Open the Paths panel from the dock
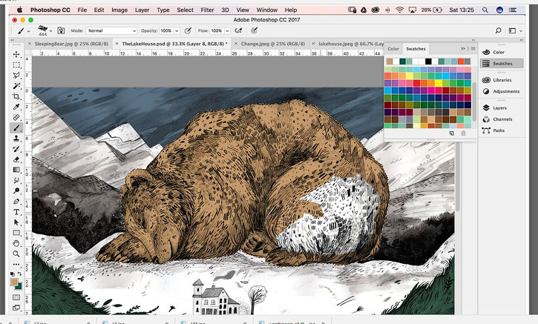The height and width of the screenshot is (324, 538). (499, 130)
